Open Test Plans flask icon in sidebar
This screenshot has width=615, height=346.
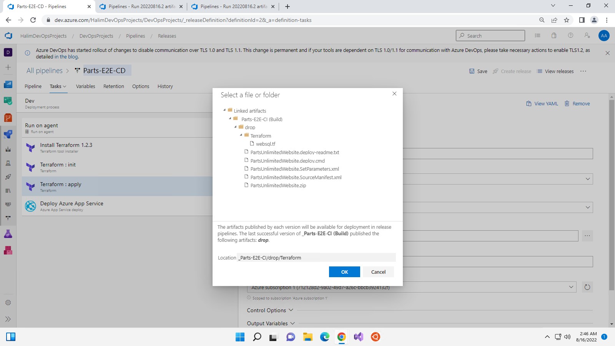click(x=8, y=234)
